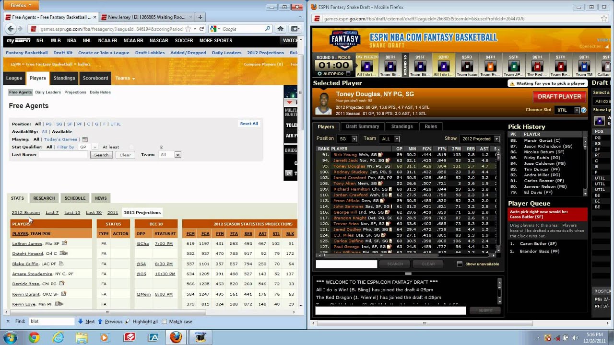The height and width of the screenshot is (345, 614).
Task: Sort free agents by REB column
Action: pos(248,234)
